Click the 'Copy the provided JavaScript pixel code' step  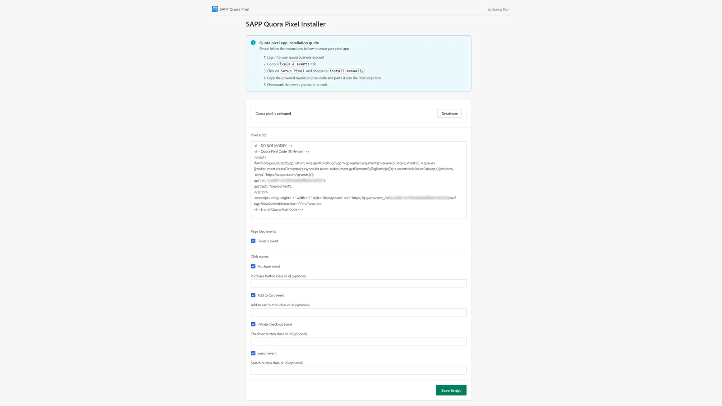coord(324,78)
